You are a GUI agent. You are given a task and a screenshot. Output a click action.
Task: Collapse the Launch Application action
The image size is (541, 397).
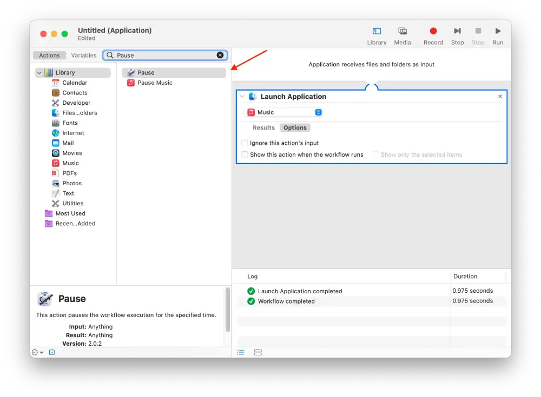click(242, 97)
